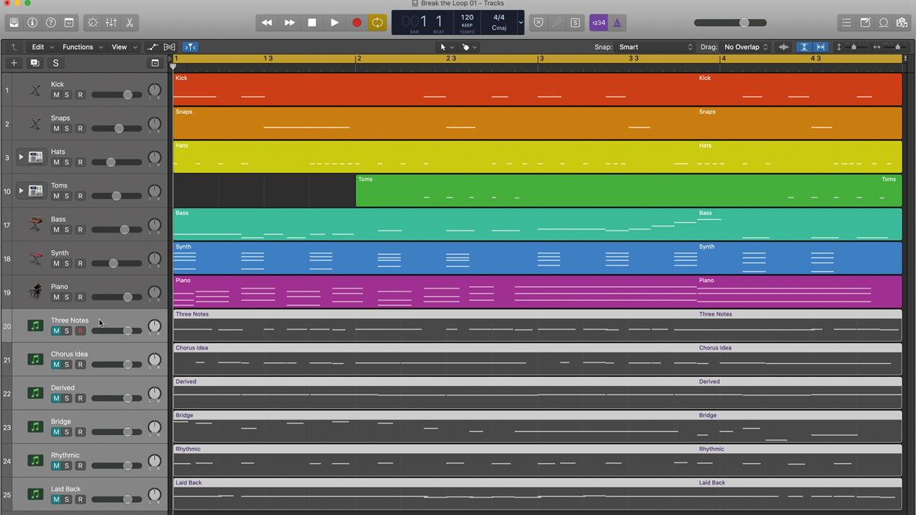Open the List Editors panel
Image resolution: width=916 pixels, height=515 pixels.
pos(847,22)
